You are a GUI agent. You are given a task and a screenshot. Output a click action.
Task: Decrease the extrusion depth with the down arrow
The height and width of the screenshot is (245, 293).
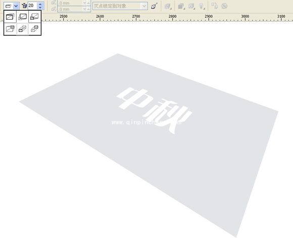(x=40, y=8)
